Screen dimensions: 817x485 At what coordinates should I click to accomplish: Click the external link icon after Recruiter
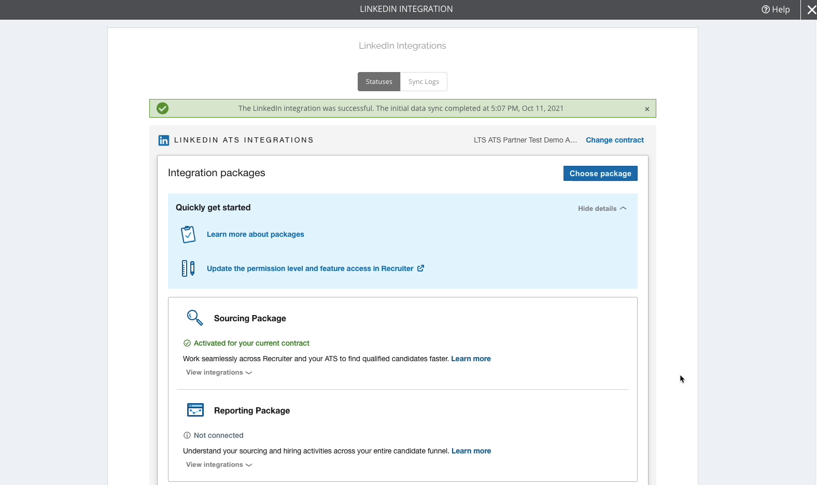pyautogui.click(x=421, y=268)
